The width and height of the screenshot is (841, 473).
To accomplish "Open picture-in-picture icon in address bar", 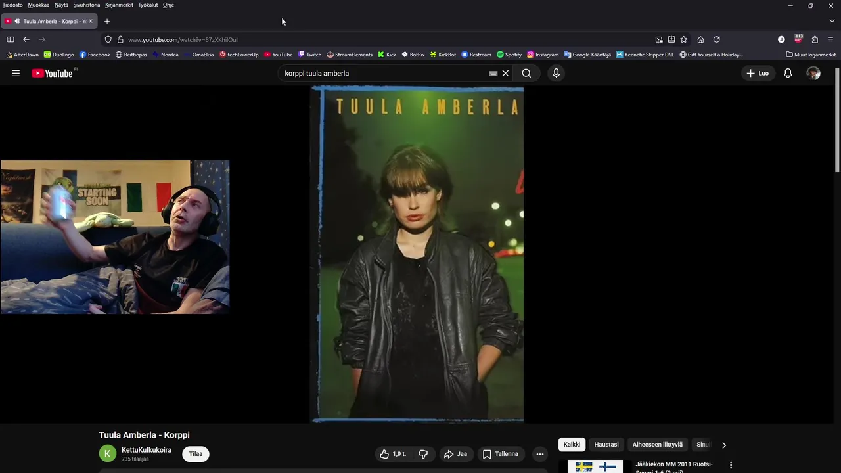I will pyautogui.click(x=659, y=39).
